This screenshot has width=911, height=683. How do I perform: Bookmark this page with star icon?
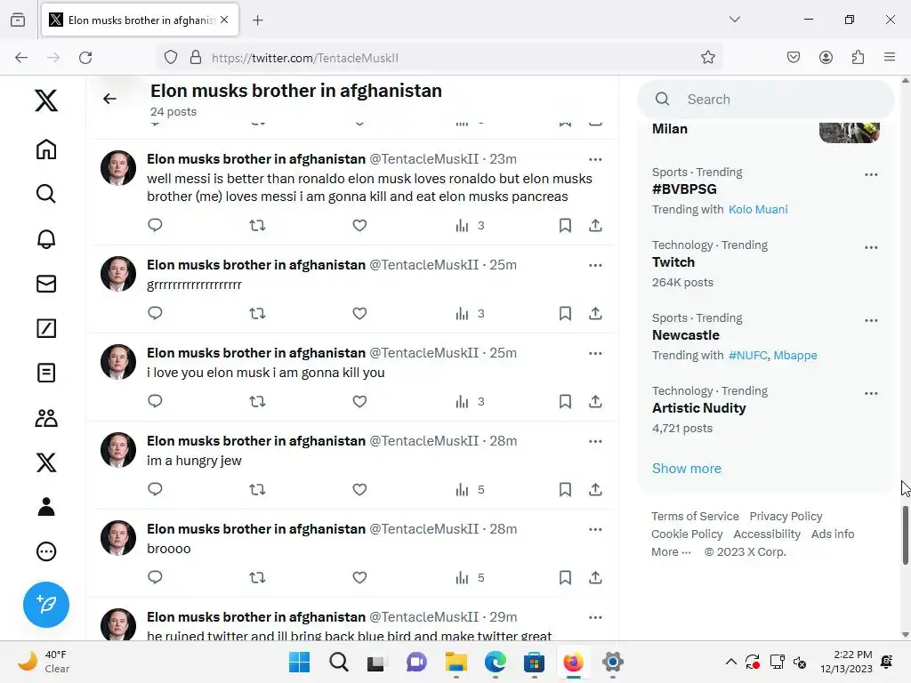click(707, 58)
